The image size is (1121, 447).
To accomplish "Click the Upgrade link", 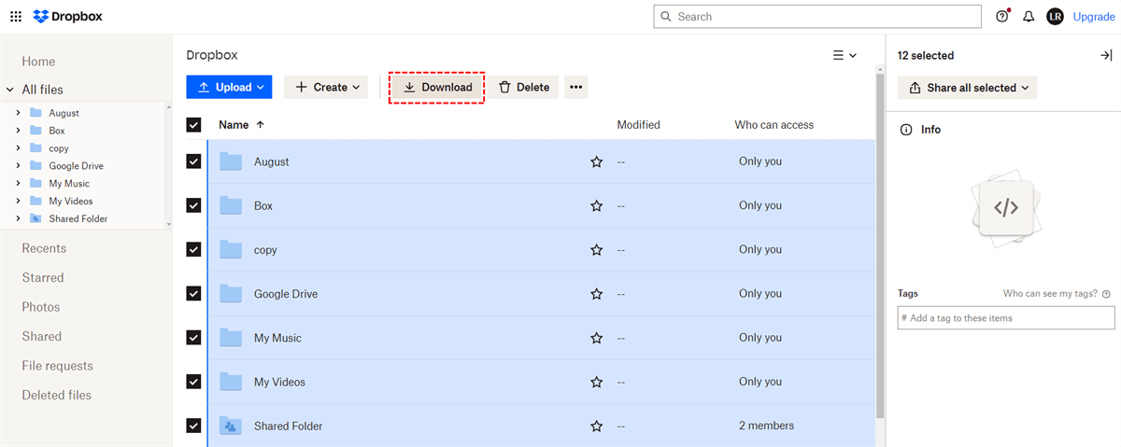I will pos(1094,17).
